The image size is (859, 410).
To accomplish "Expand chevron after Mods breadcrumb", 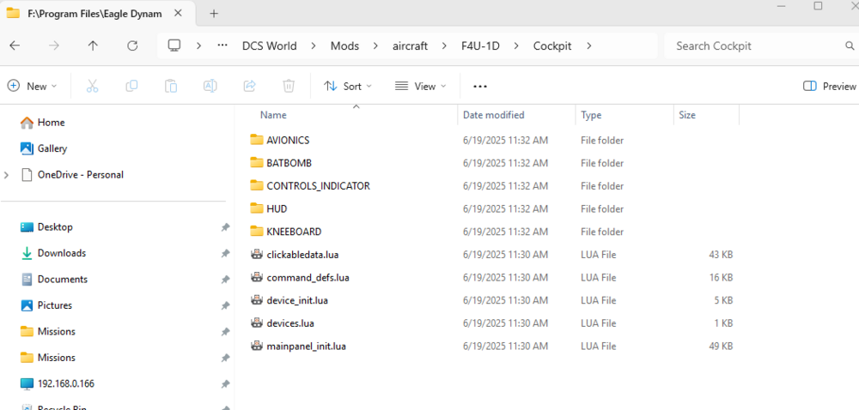I will click(x=375, y=46).
